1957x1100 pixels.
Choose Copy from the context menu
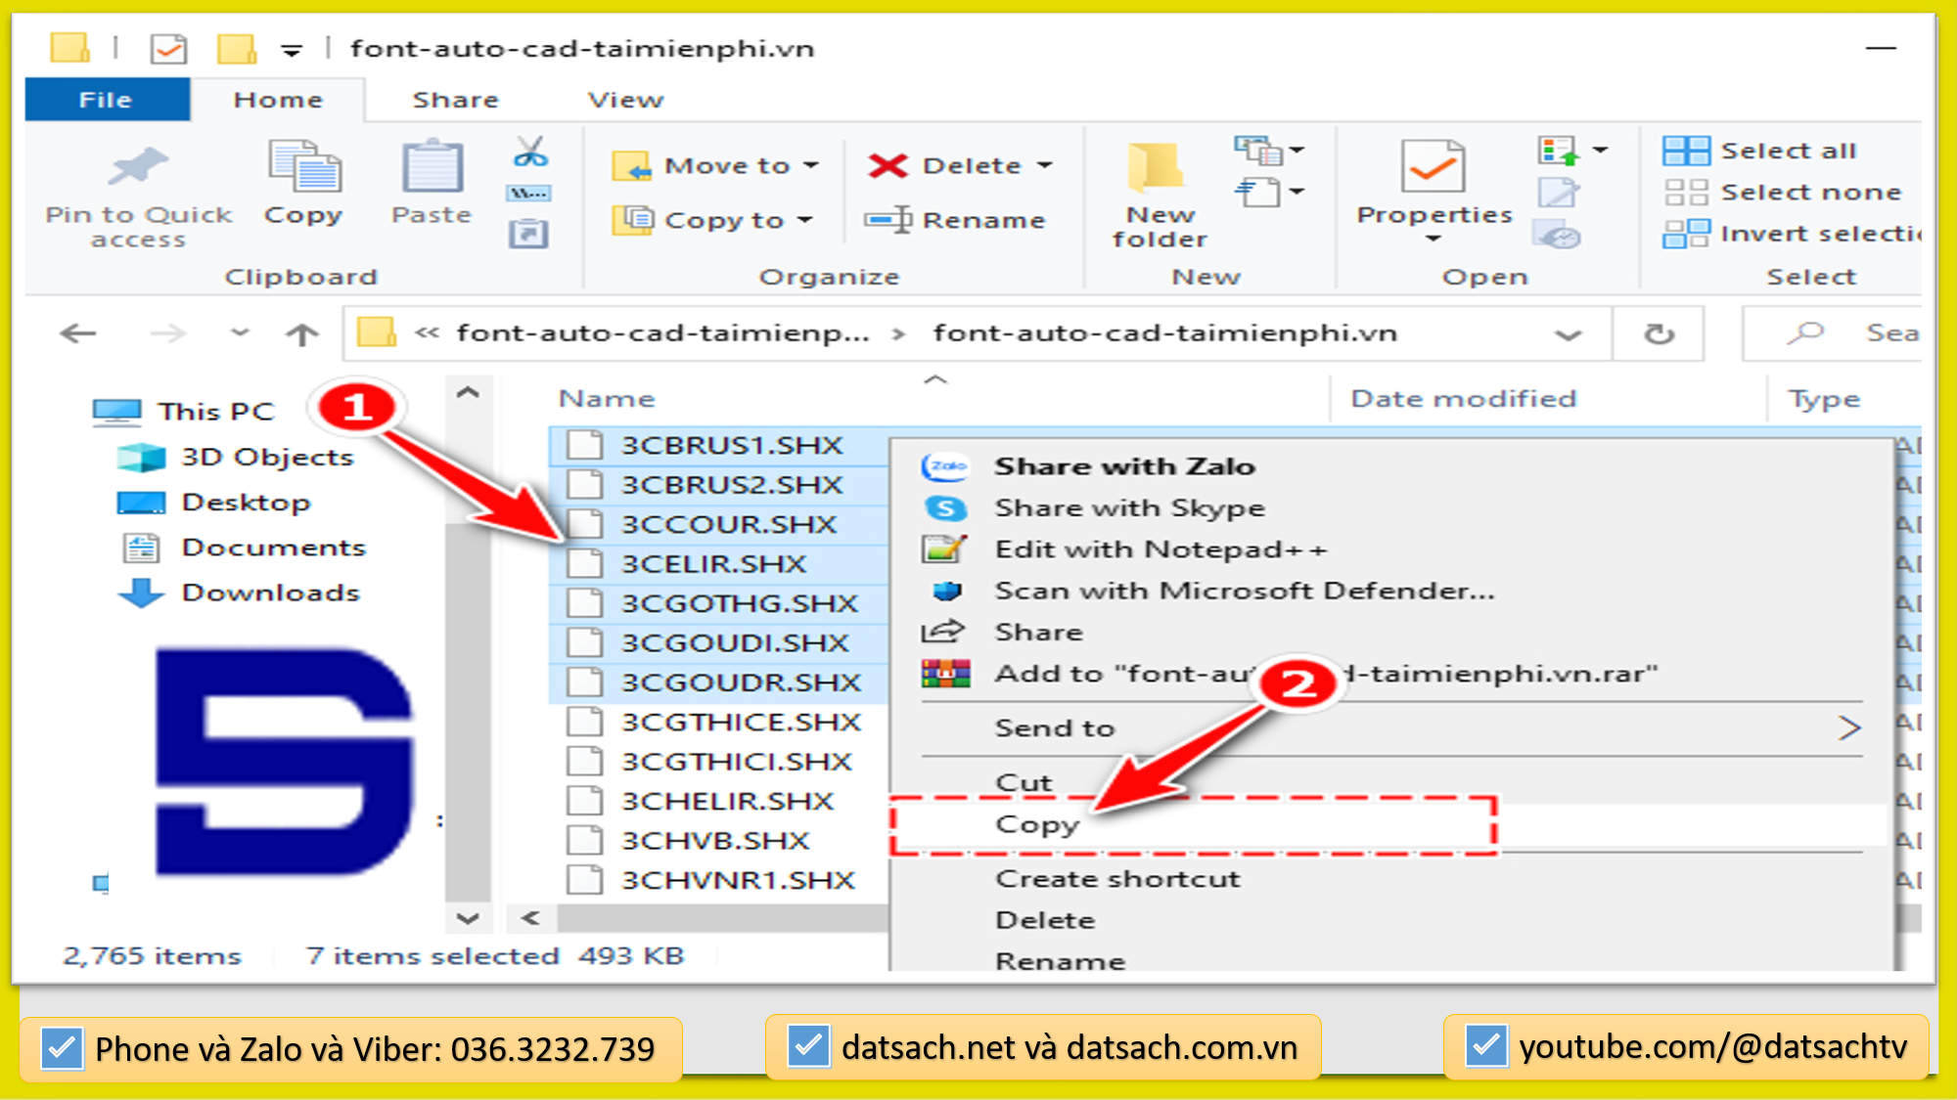1037,824
